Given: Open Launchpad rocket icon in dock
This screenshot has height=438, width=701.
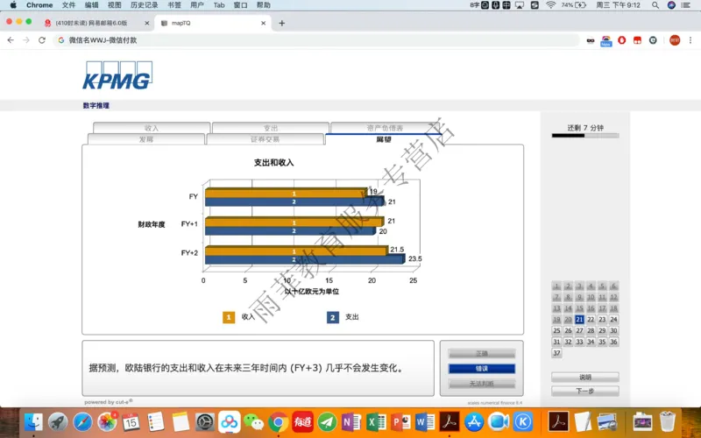Looking at the screenshot, I should pos(59,422).
